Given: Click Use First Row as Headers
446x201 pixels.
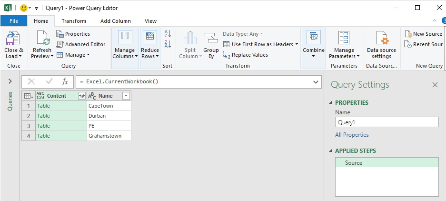Looking at the screenshot, I should [x=258, y=44].
